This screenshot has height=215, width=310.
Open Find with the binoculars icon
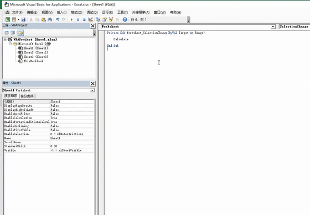(50, 19)
